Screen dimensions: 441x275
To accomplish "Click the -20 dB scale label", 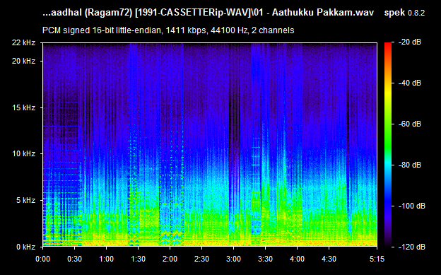I will [410, 42].
